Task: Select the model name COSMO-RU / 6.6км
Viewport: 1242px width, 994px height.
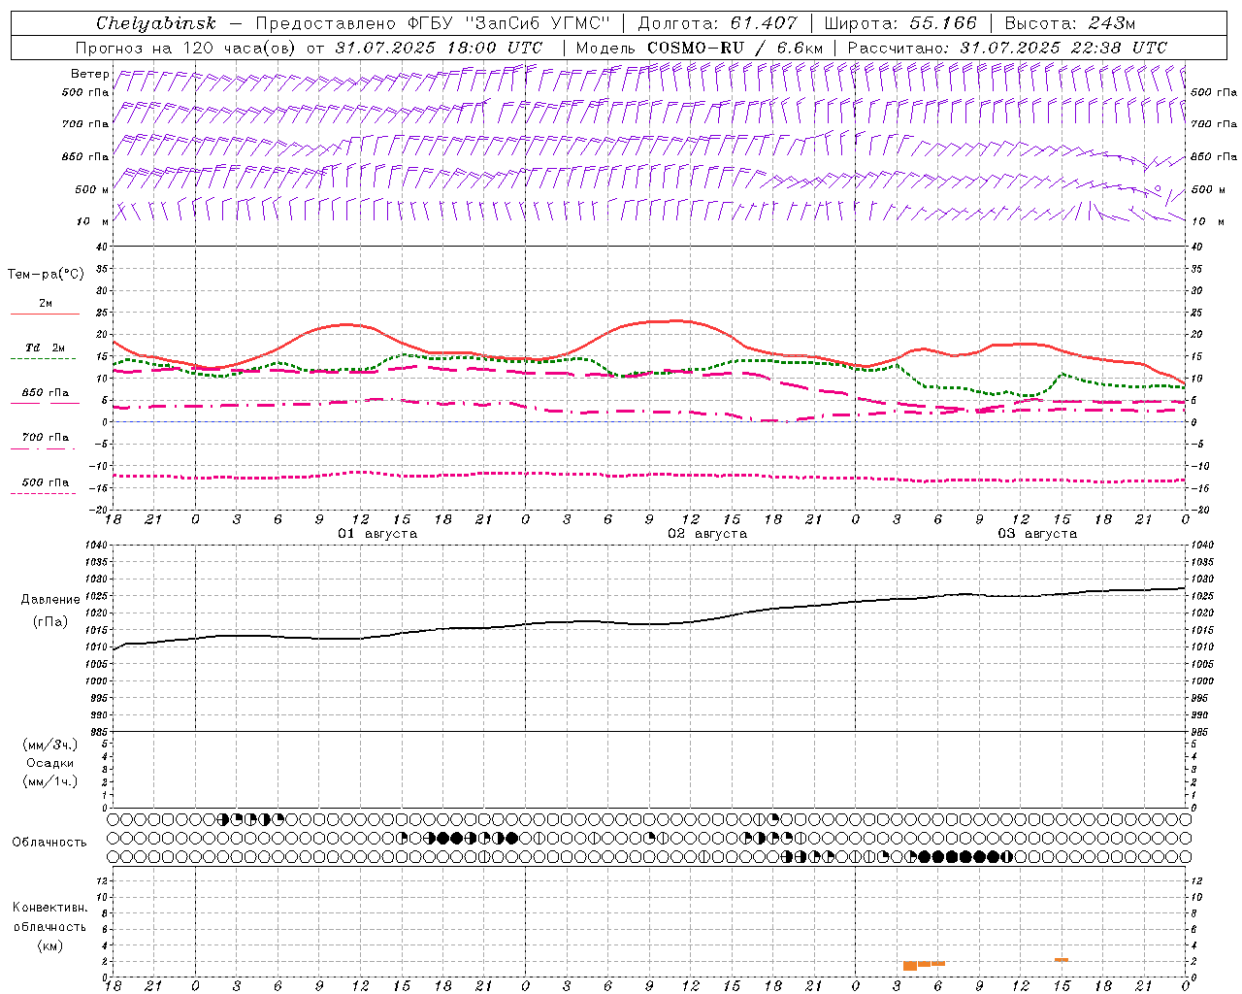Action: [735, 48]
